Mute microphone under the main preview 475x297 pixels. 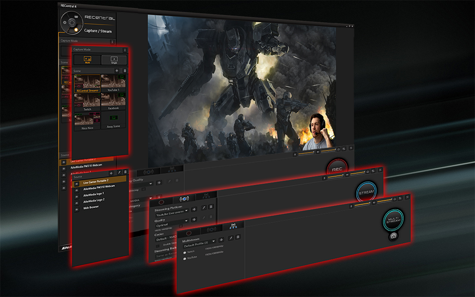point(295,154)
